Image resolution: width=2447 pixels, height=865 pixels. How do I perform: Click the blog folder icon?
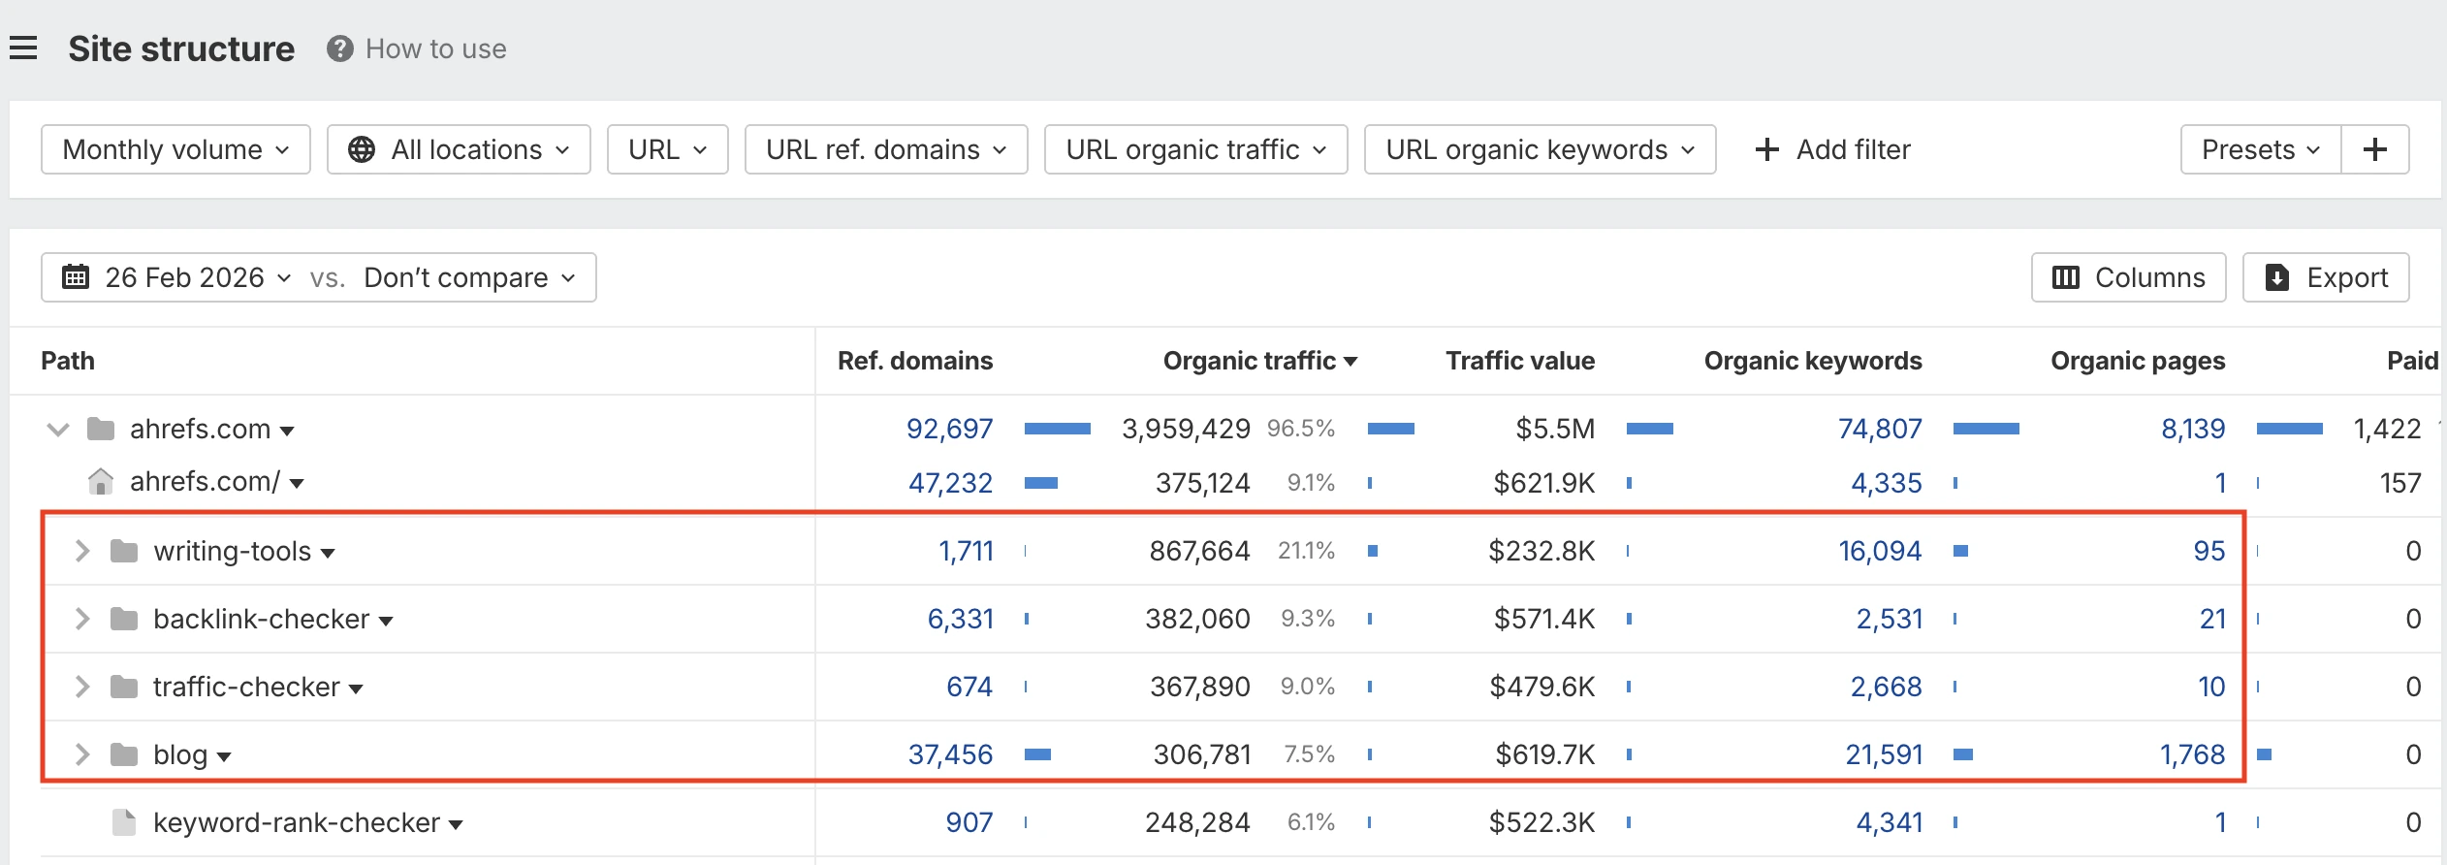coord(124,754)
